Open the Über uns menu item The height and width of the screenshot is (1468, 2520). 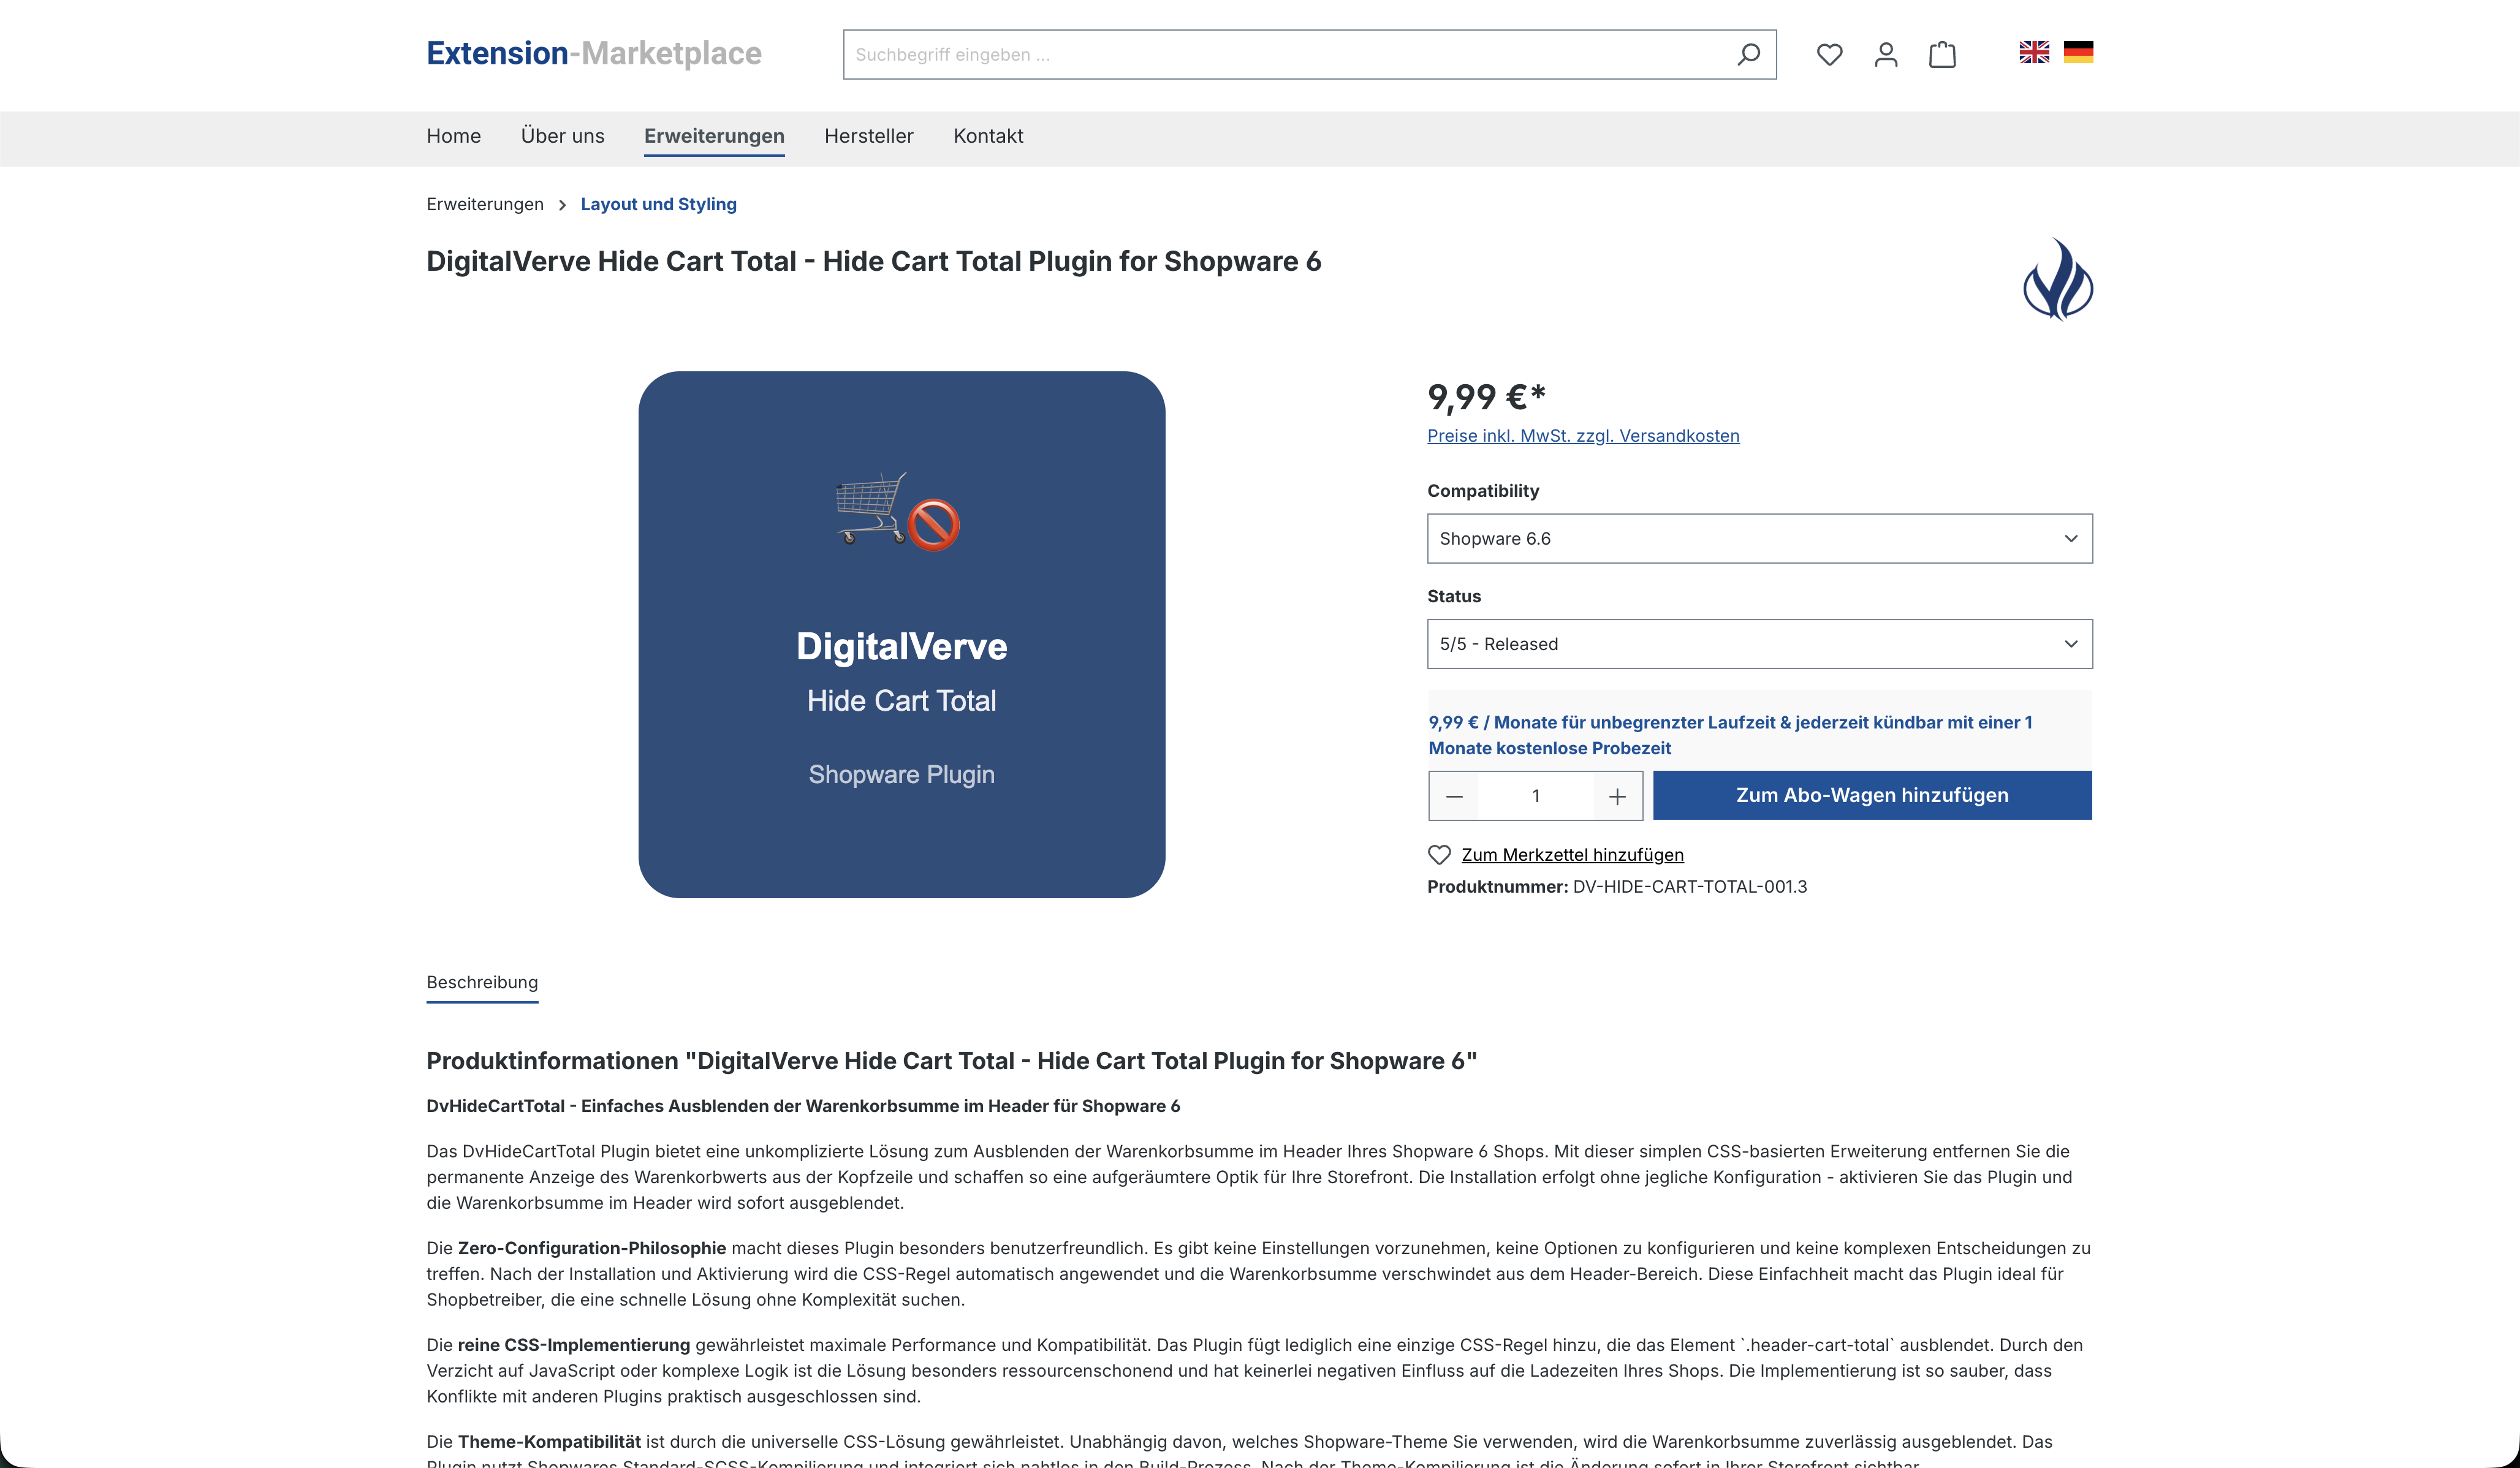[562, 136]
